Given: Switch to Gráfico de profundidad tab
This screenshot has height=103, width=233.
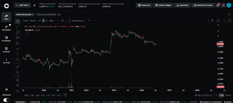Looking at the screenshot, I should click(x=46, y=14).
